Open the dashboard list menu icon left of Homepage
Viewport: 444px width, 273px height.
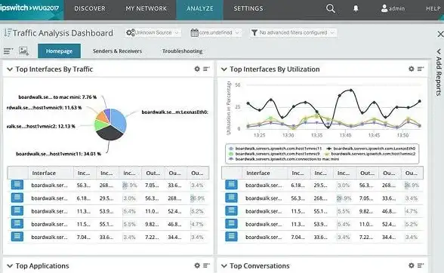pyautogui.click(x=8, y=51)
